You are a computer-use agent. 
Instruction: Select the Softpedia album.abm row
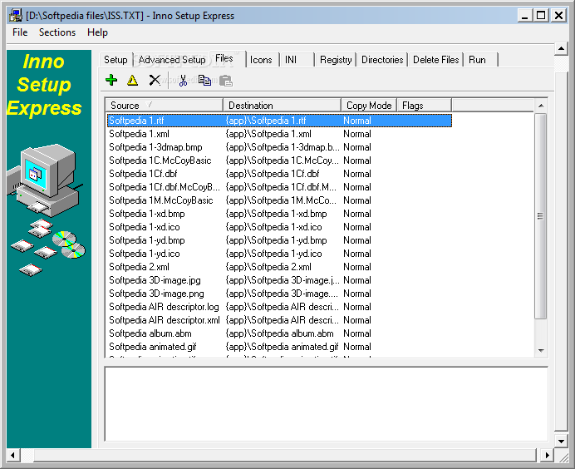279,333
